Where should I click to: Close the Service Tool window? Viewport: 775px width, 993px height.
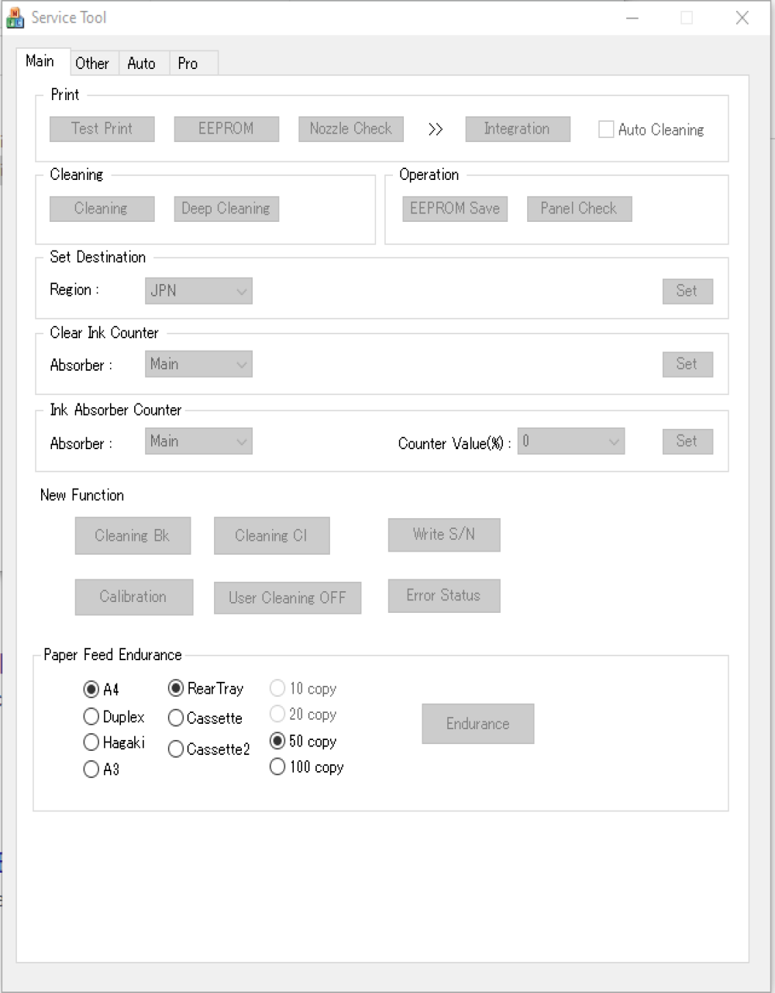742,17
